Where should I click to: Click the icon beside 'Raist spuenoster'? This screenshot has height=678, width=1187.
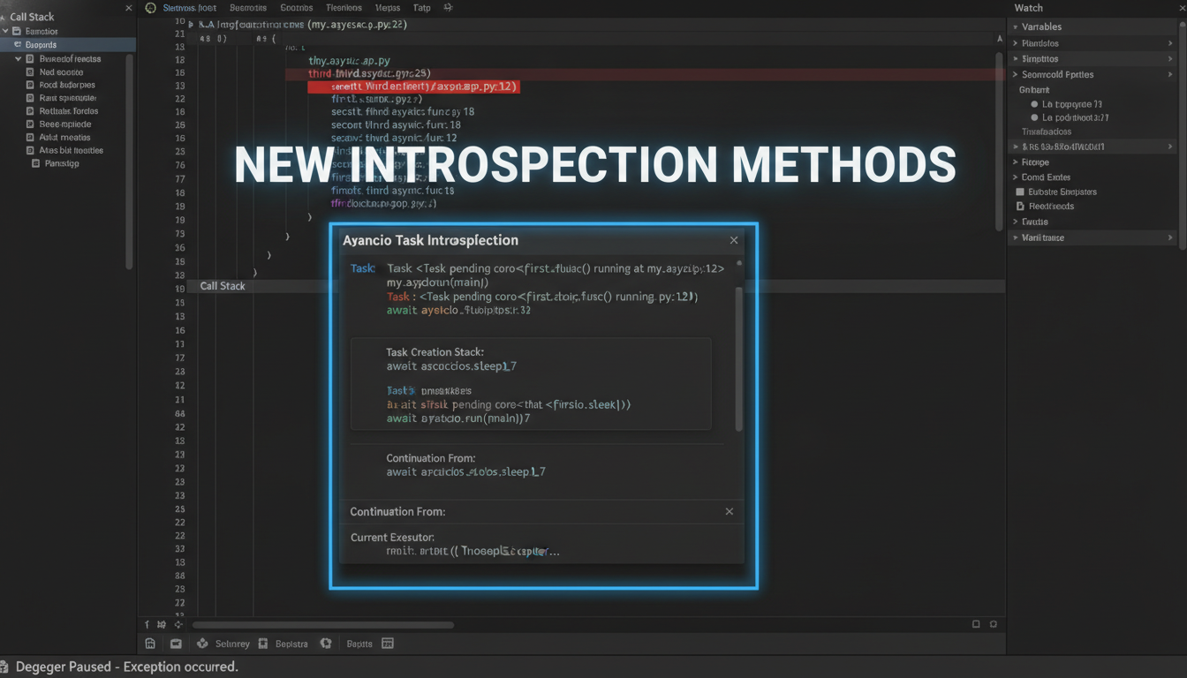[30, 98]
